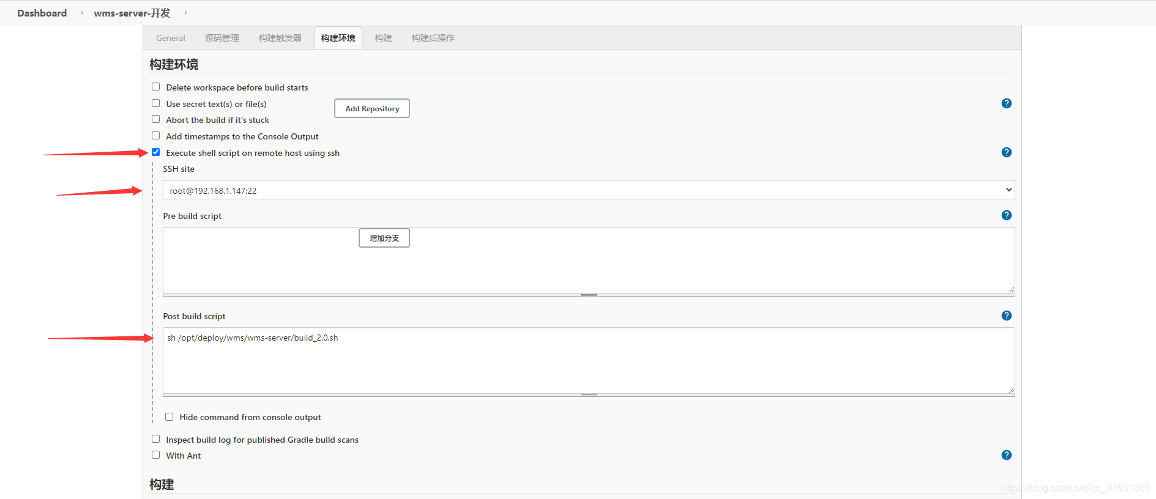Image resolution: width=1156 pixels, height=499 pixels.
Task: Open the SSH site dropdown root@192.168.1.147:22
Action: coord(589,190)
